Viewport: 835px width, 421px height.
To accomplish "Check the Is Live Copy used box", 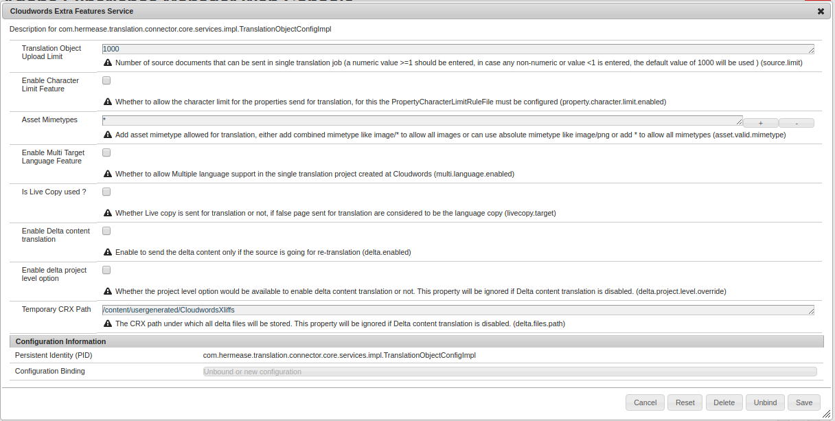I will 106,192.
